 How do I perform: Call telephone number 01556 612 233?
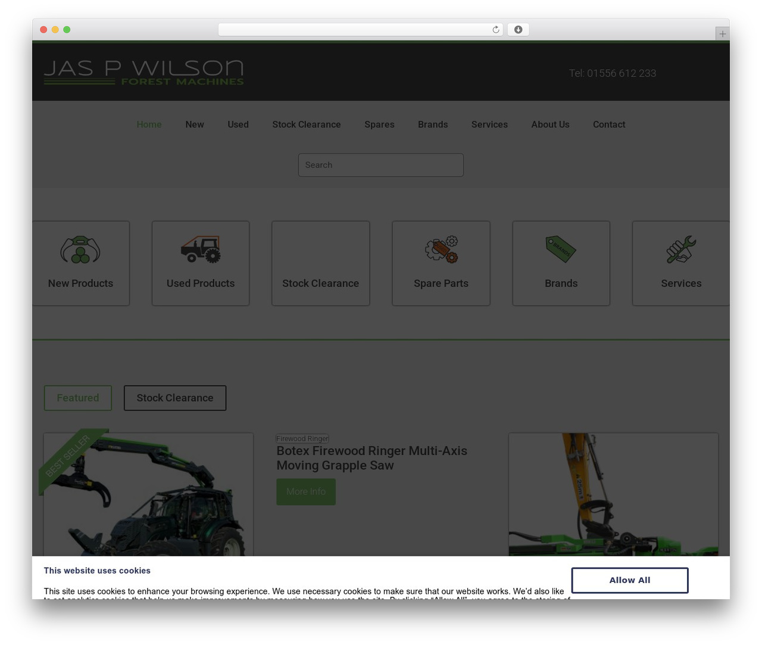pyautogui.click(x=613, y=73)
